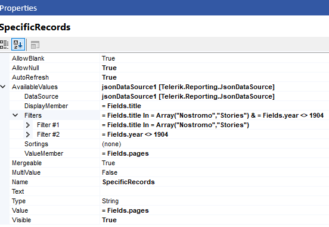Expand Filter #1 details
The width and height of the screenshot is (329, 227).
tap(27, 125)
